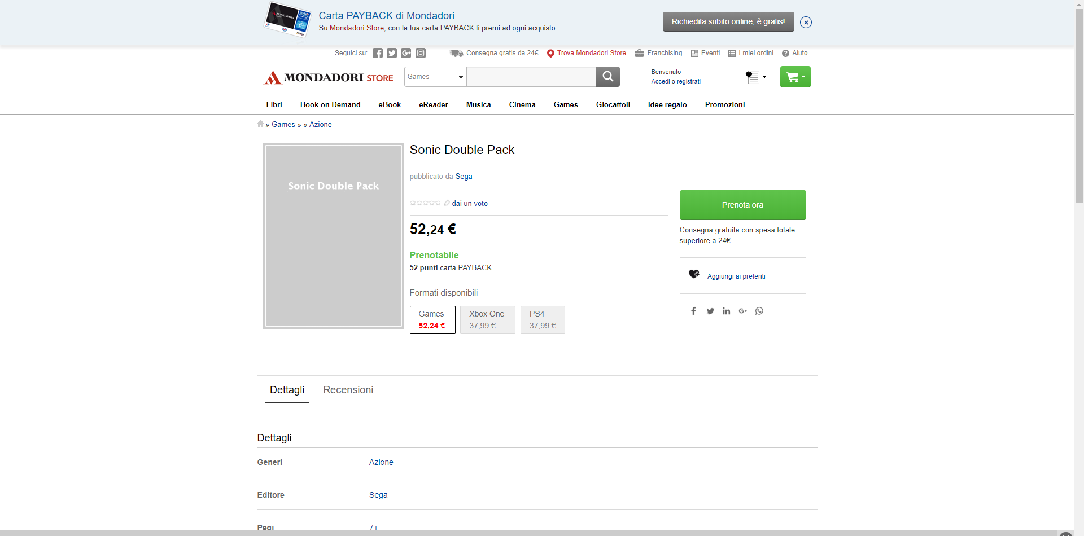1084x536 pixels.
Task: Switch to the Recensioni tab
Action: click(348, 390)
